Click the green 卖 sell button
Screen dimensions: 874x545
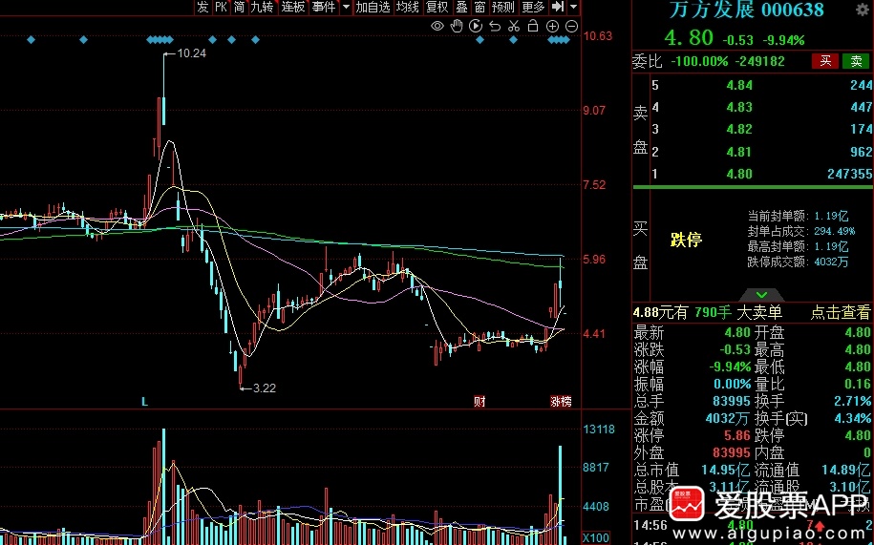[856, 61]
